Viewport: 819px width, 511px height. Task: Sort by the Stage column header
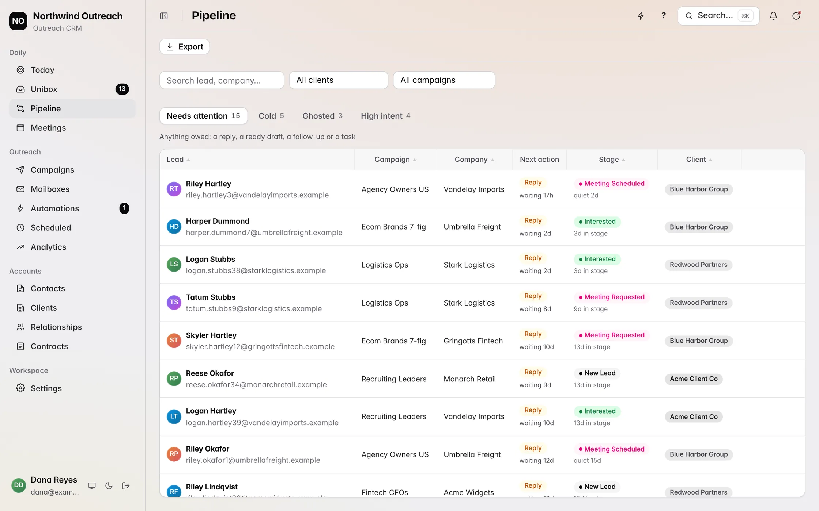click(612, 160)
